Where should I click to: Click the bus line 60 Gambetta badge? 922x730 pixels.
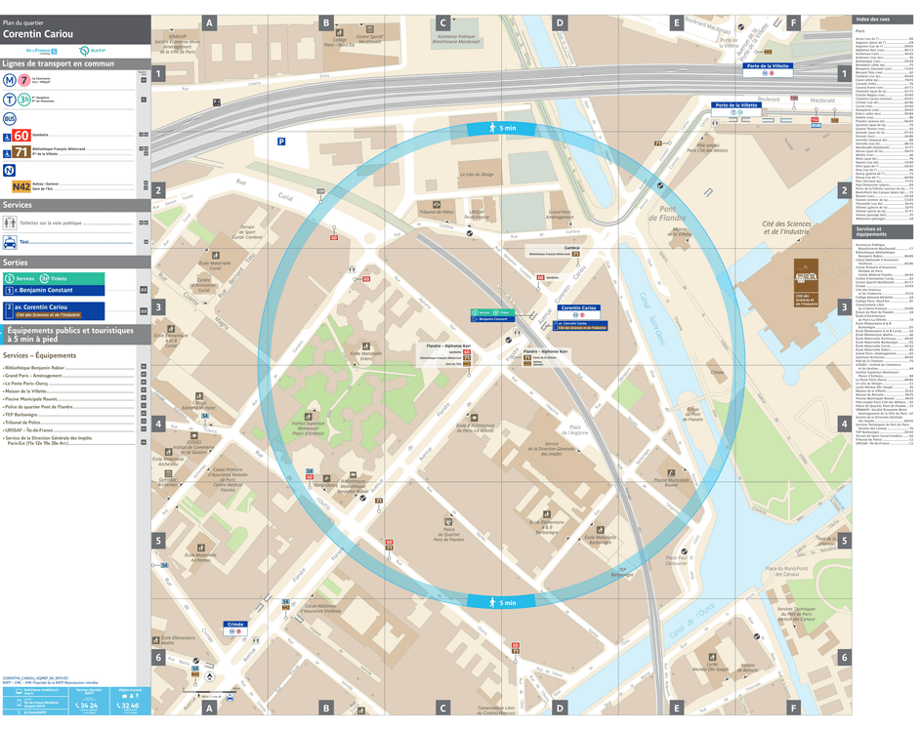coord(21,136)
